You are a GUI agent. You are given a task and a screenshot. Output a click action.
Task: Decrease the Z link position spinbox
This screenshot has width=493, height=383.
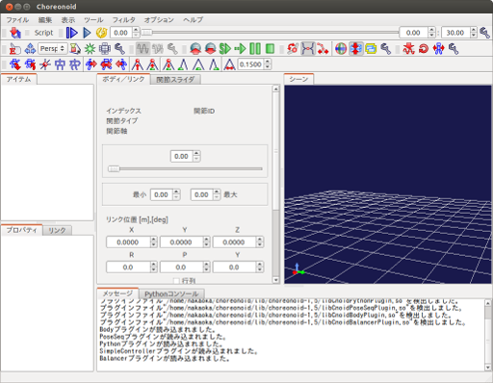point(260,244)
